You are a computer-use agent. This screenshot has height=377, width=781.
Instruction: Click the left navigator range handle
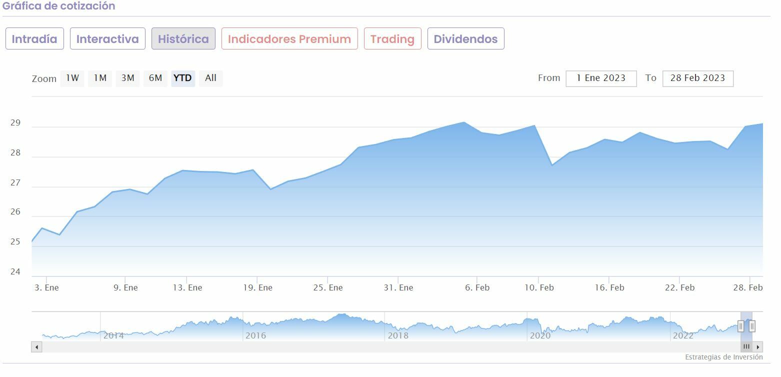pyautogui.click(x=741, y=326)
